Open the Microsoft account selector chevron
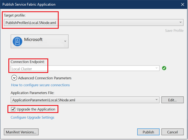The width and height of the screenshot is (188, 140). [x=65, y=41]
